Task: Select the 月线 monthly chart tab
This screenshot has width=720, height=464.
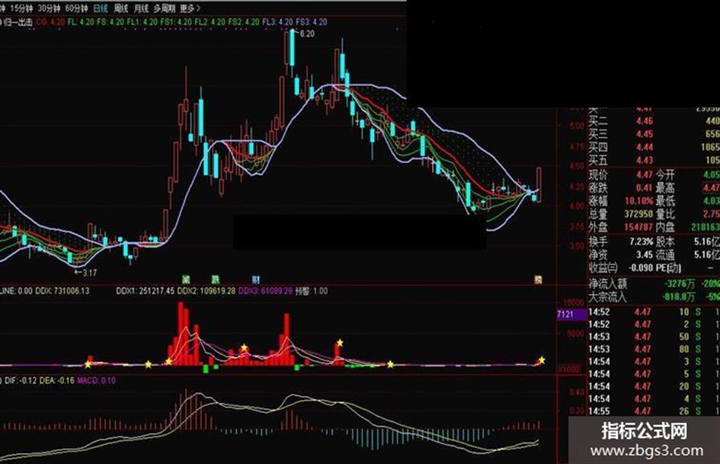Action: (141, 8)
